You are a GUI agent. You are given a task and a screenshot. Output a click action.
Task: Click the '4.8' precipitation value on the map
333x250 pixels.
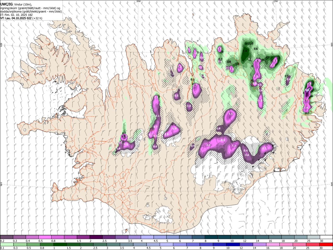pos(307,90)
